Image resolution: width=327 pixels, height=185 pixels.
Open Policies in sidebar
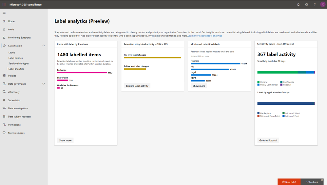[x=12, y=76]
